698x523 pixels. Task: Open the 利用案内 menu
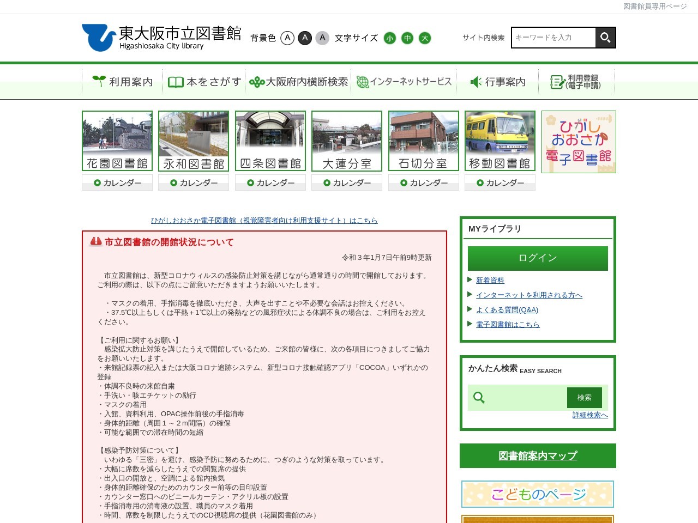123,82
